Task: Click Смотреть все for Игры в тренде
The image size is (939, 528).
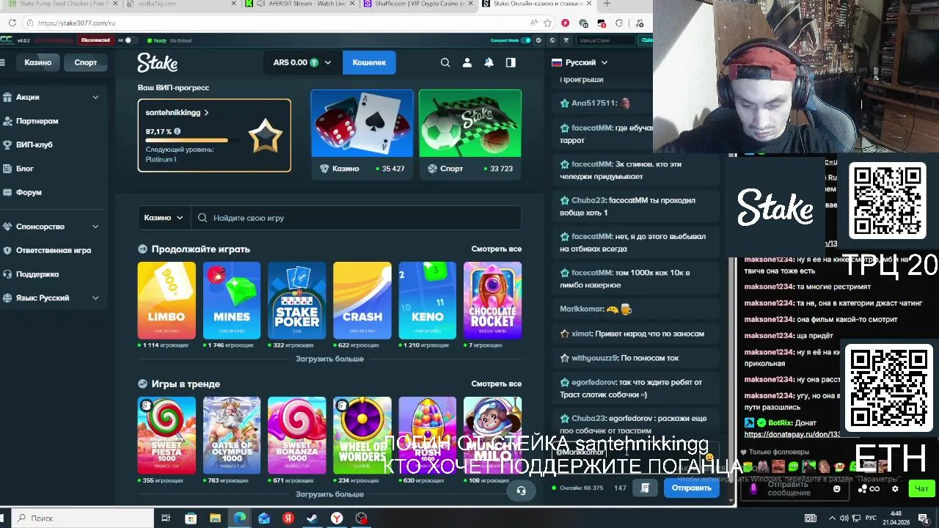Action: click(496, 384)
